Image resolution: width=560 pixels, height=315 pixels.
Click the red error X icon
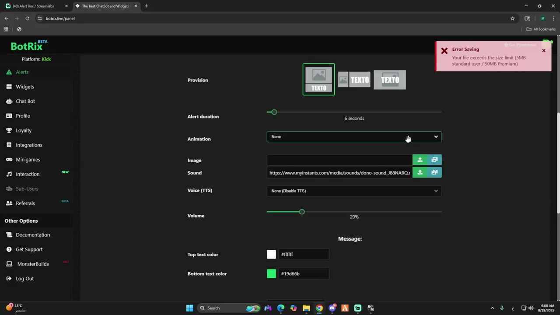[444, 51]
